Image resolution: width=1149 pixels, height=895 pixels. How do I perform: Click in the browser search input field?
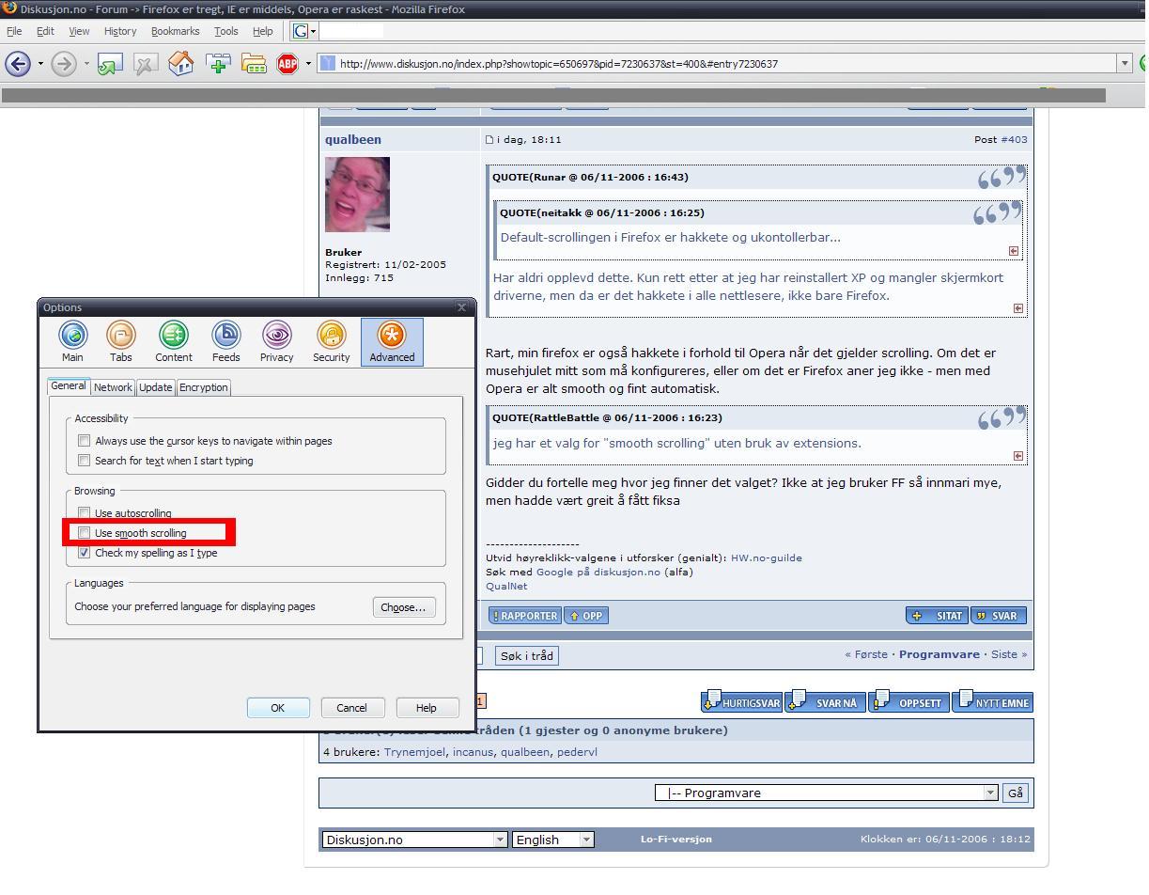(x=352, y=31)
